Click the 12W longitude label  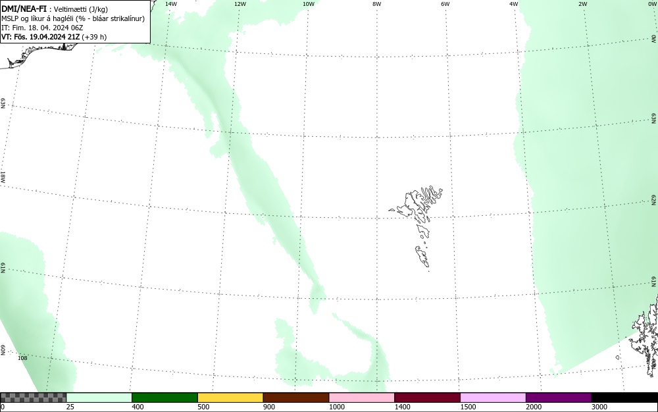pos(240,4)
